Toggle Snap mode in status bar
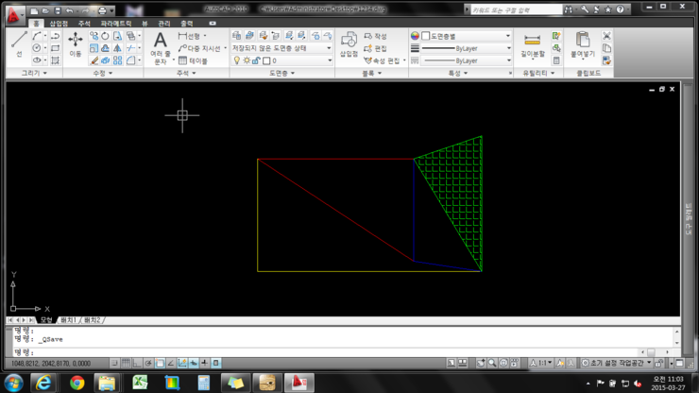This screenshot has height=393, width=699. (114, 363)
